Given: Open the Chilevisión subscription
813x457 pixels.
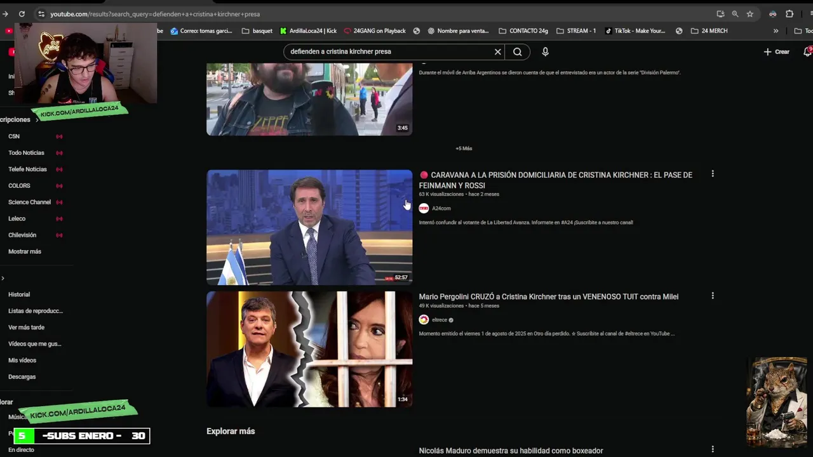Looking at the screenshot, I should point(22,235).
